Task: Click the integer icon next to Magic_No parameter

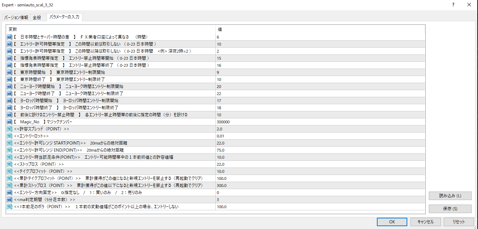Action: (10, 122)
